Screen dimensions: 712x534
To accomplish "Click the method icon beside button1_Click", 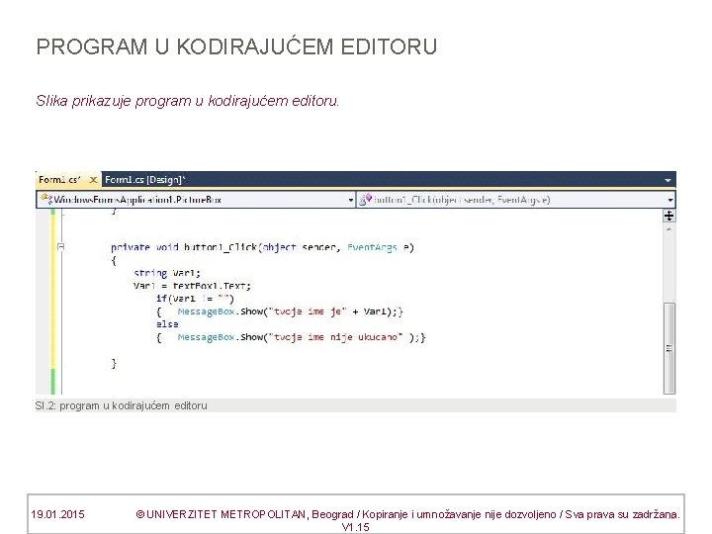I will pyautogui.click(x=366, y=200).
